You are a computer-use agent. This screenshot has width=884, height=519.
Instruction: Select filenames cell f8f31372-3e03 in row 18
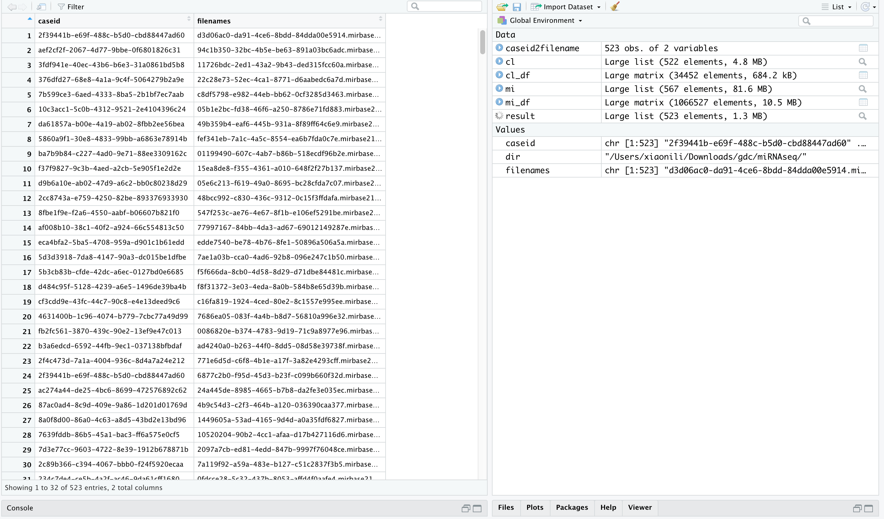pos(289,287)
